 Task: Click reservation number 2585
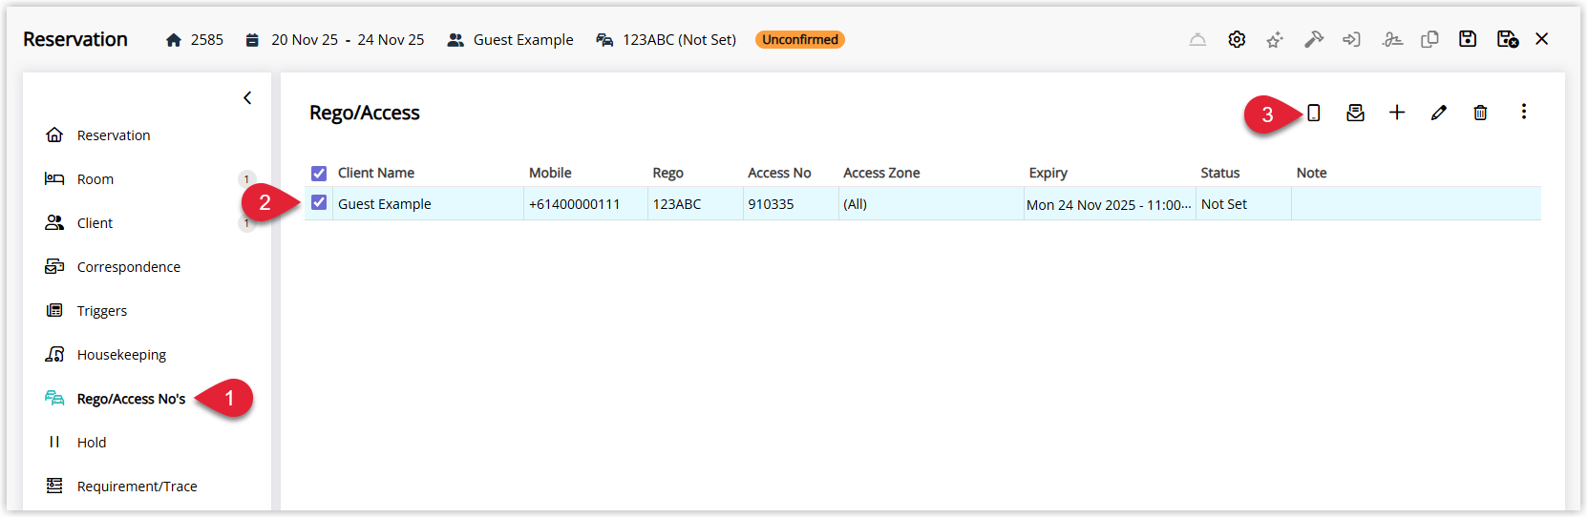tap(207, 40)
